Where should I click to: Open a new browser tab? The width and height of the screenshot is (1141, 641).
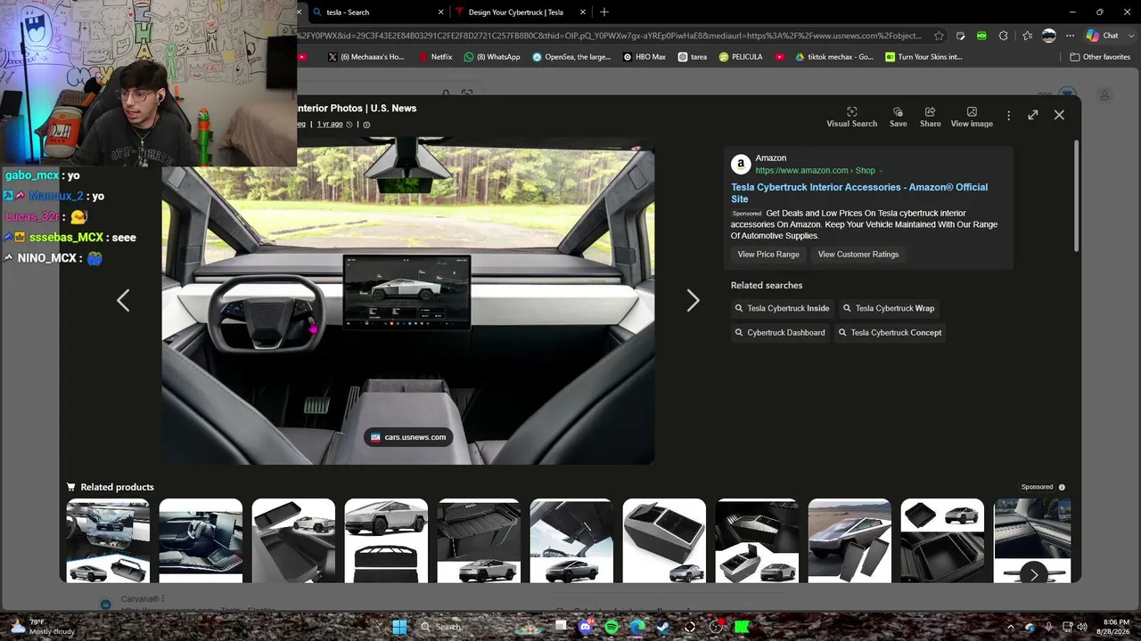(604, 12)
